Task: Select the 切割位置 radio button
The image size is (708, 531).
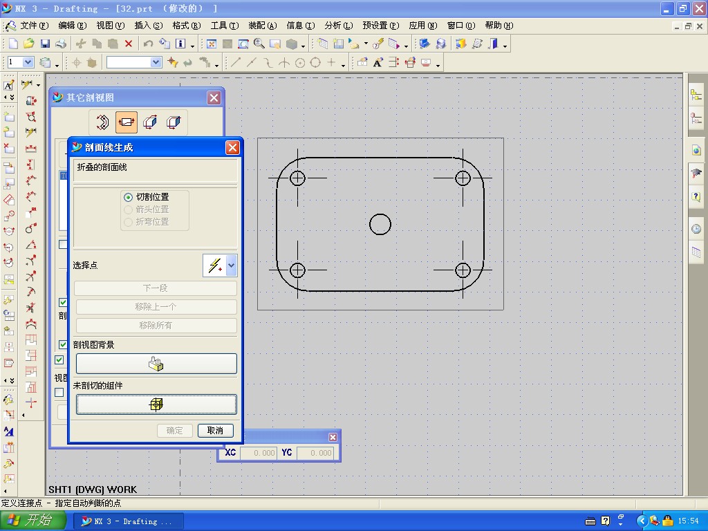Action: click(128, 197)
